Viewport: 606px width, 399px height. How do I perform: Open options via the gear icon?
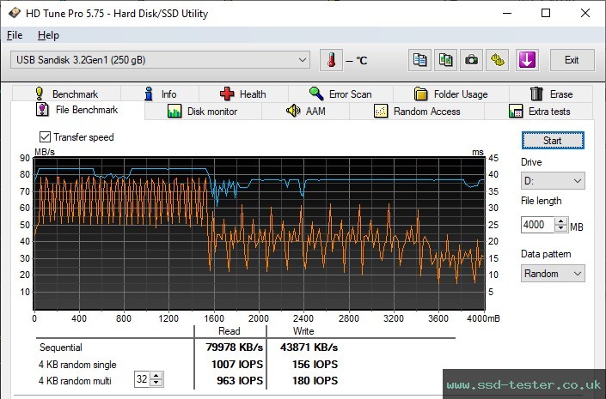tap(498, 60)
